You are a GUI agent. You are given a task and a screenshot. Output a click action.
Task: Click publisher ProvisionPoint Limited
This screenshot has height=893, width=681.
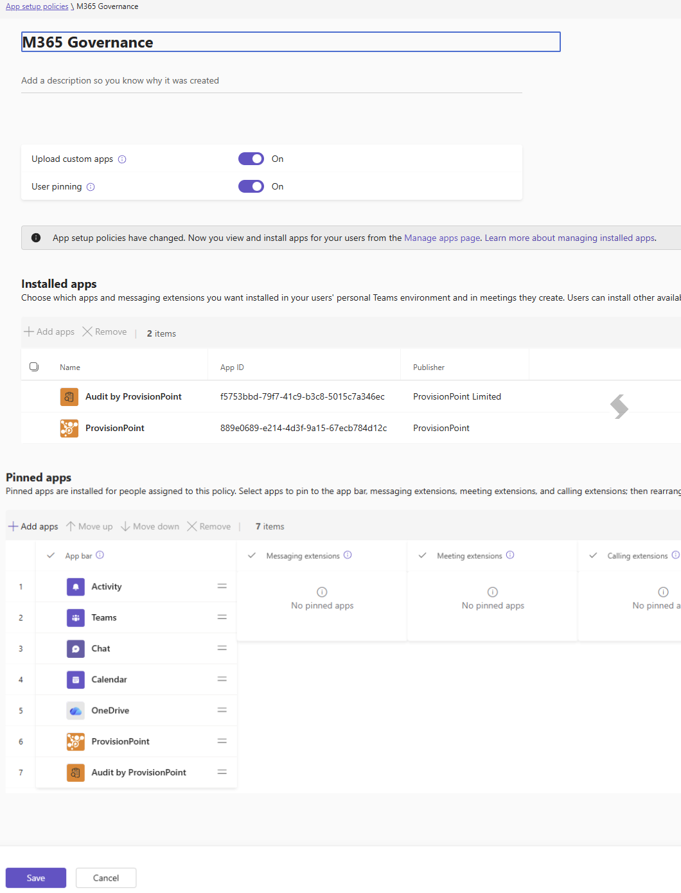[x=457, y=397]
